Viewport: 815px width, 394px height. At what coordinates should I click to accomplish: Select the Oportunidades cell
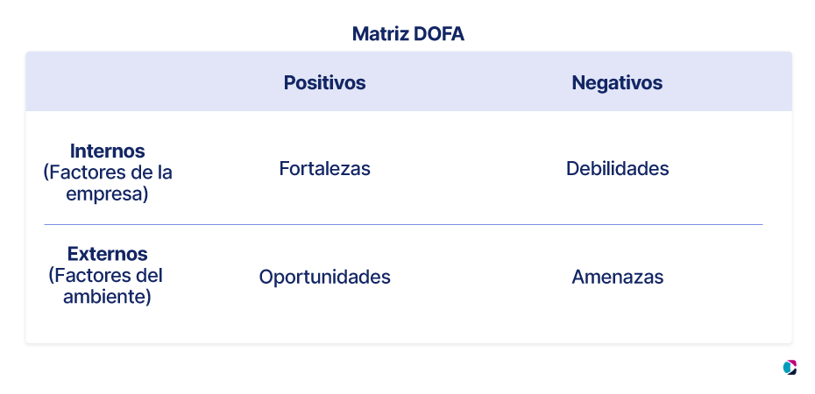point(324,277)
